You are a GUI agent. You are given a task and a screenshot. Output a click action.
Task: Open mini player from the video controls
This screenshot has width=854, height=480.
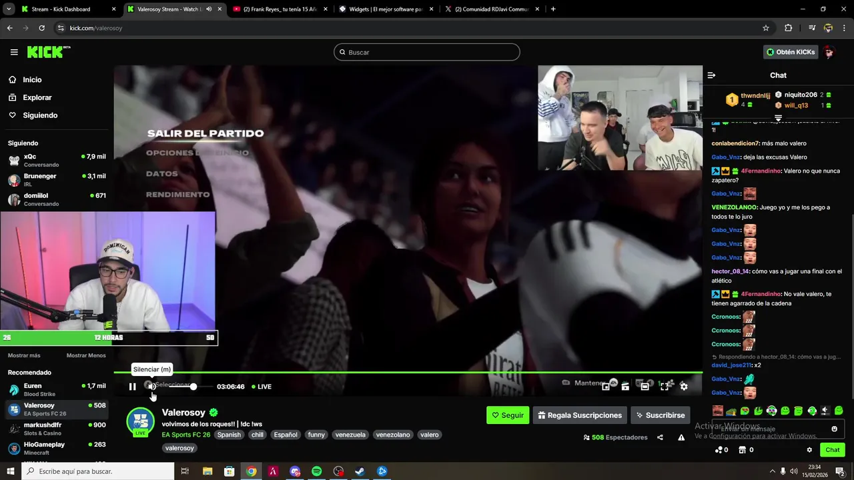tap(606, 386)
